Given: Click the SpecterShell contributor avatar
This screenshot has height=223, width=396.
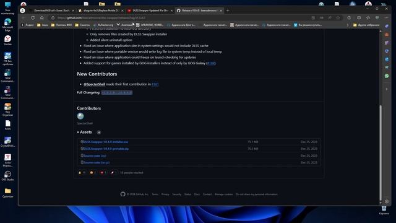Looking at the screenshot, I should coord(80,116).
